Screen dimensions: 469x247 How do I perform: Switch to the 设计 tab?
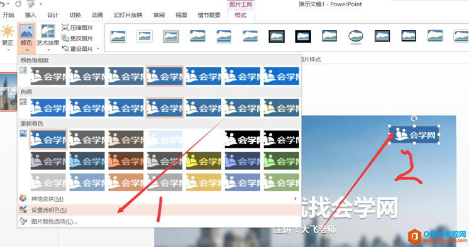pyautogui.click(x=53, y=15)
